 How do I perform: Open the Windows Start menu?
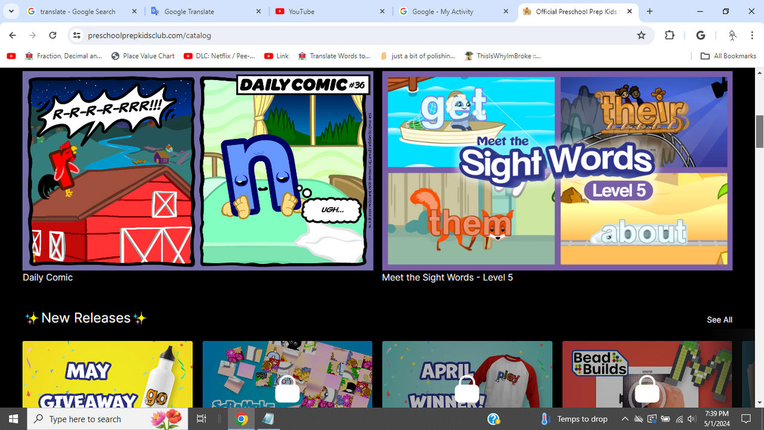click(13, 419)
